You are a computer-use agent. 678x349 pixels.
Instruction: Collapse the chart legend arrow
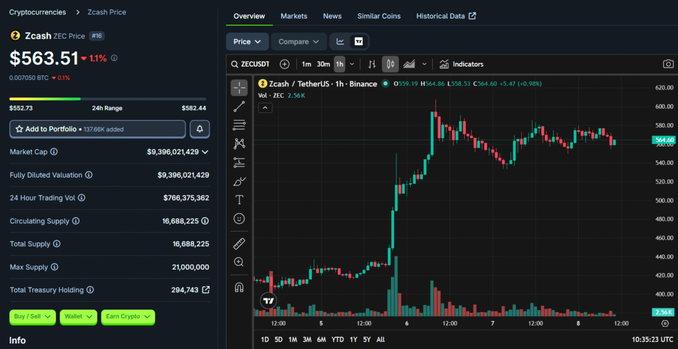point(265,108)
